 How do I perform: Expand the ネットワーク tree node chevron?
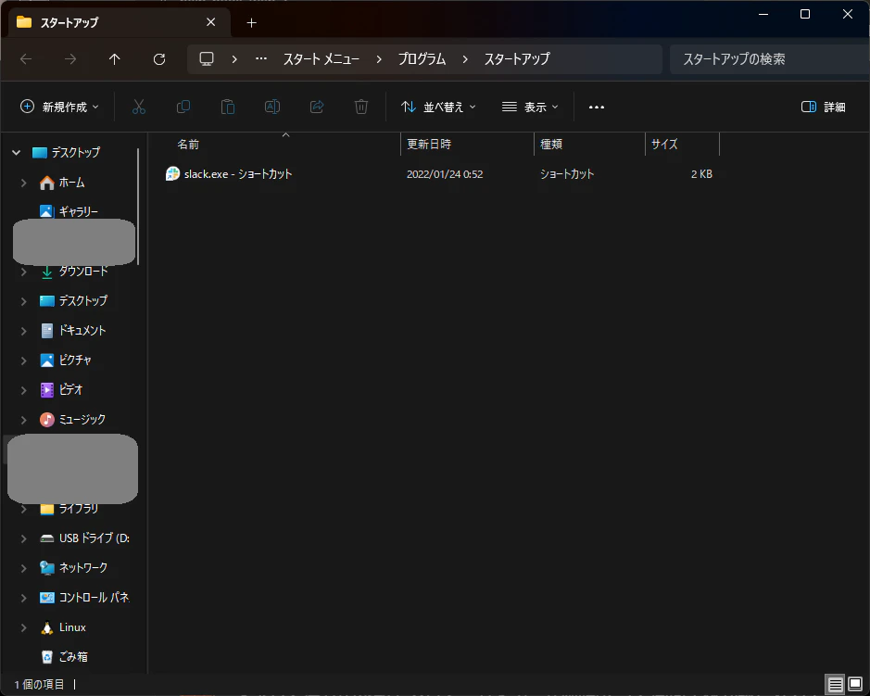click(23, 568)
